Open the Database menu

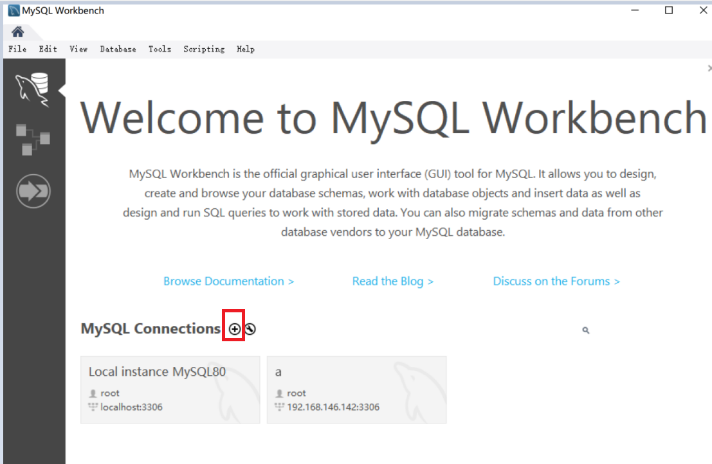[118, 49]
